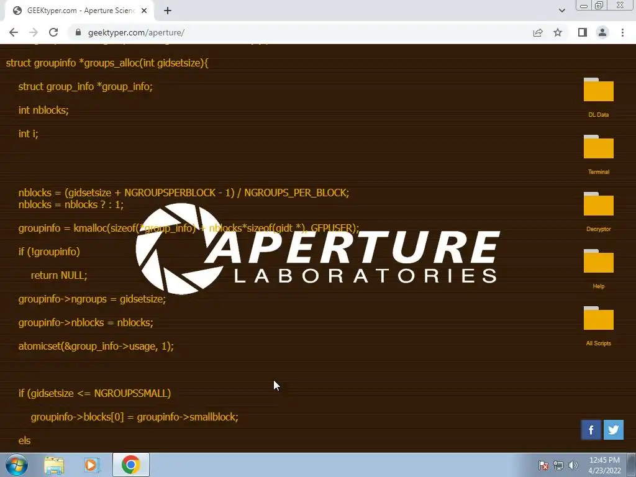Open Action Center flag icon in tray
636x477 pixels.
pos(543,465)
